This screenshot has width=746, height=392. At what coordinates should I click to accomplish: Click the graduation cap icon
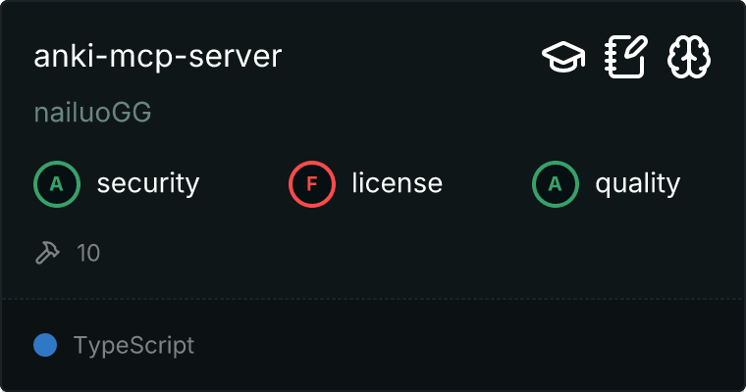point(563,58)
